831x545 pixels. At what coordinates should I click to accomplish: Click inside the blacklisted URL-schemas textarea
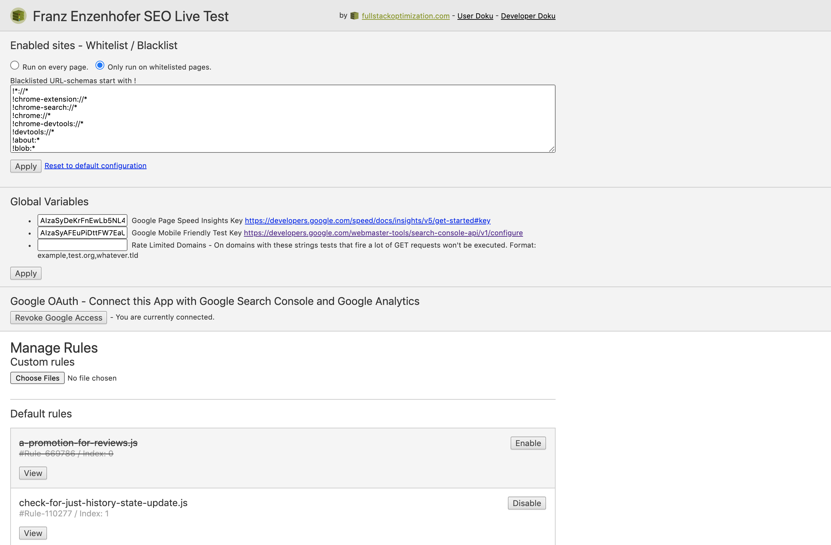(279, 119)
